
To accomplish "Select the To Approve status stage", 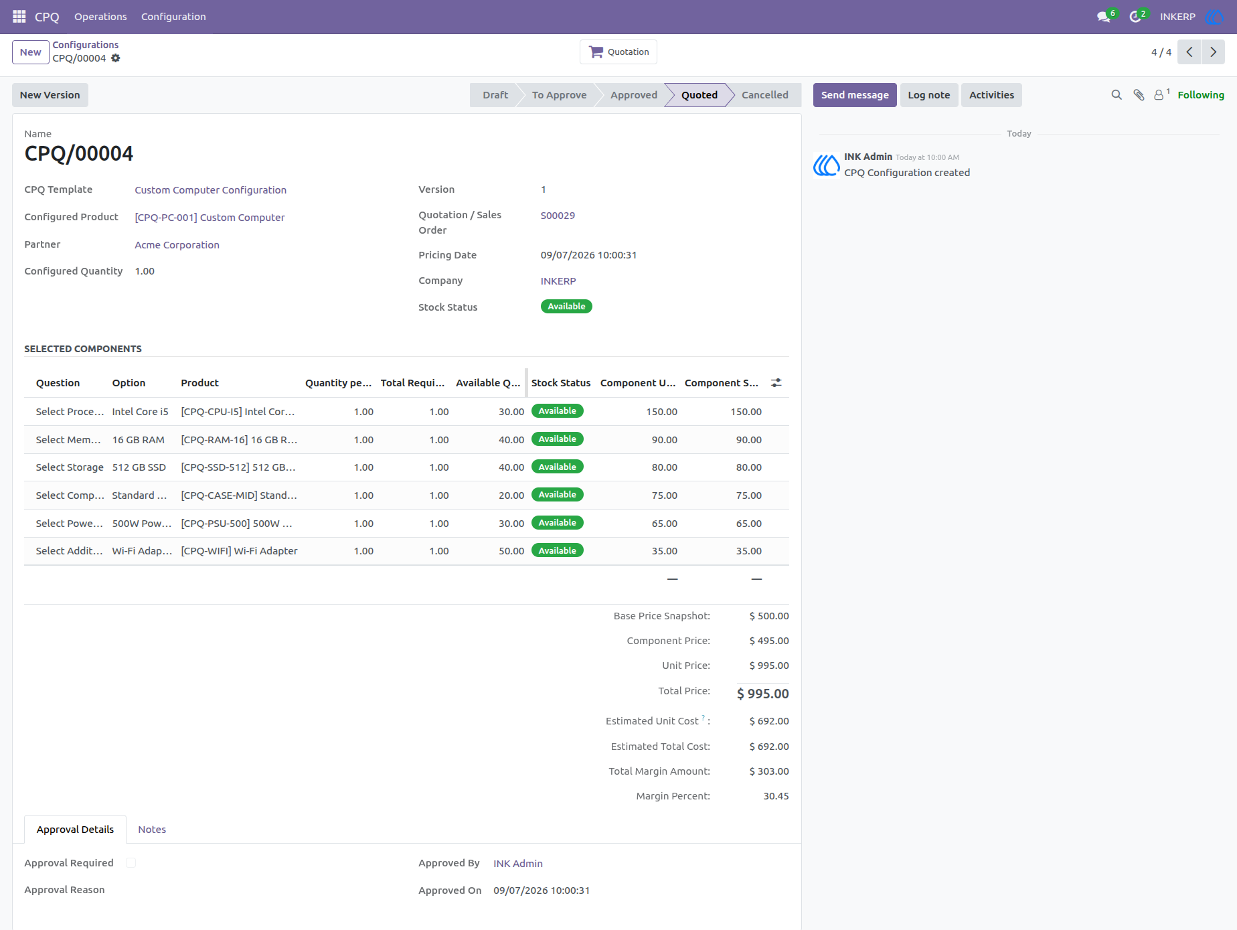I will (x=559, y=95).
